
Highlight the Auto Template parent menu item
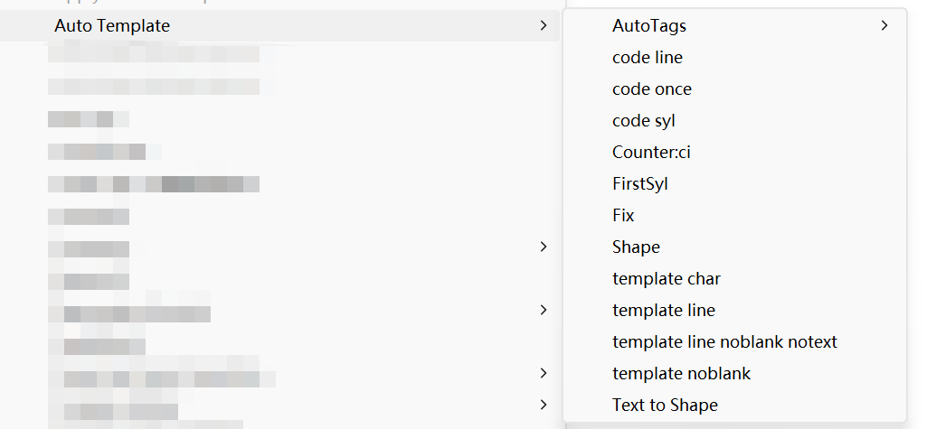coord(112,25)
